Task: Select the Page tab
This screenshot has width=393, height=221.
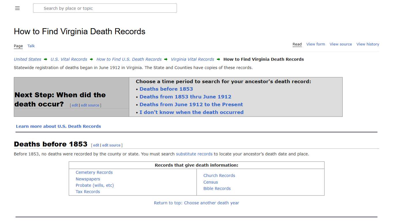Action: (18, 46)
